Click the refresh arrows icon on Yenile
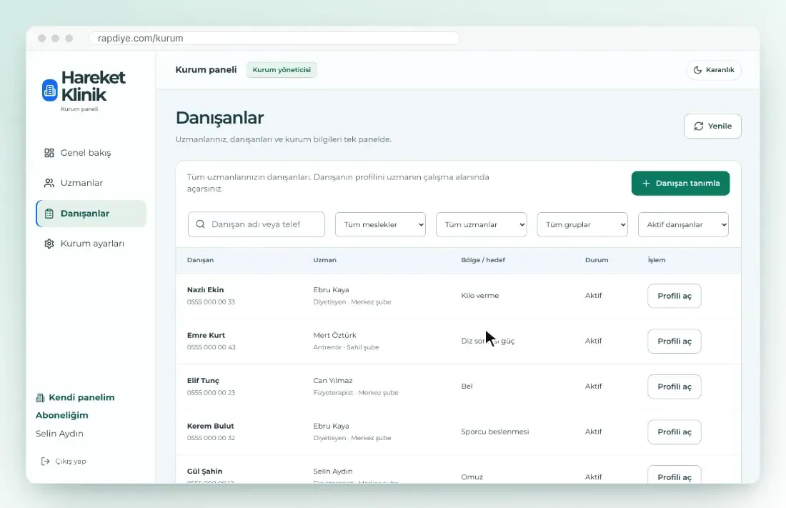This screenshot has width=786, height=508. [x=699, y=126]
